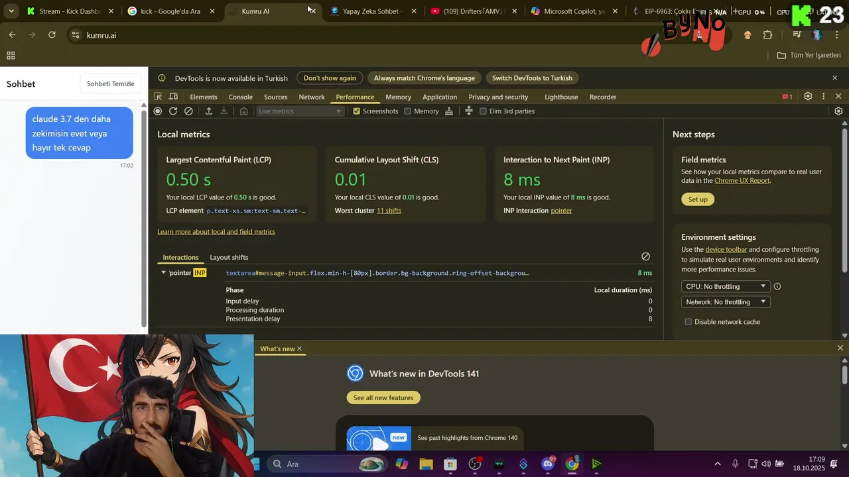Viewport: 849px width, 477px height.
Task: Open the Recorder panel
Action: 602,97
